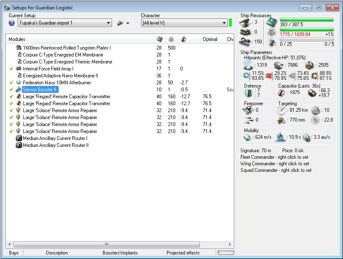Click the Corpum C-Type EM Membrane icon
The height and width of the screenshot is (259, 343).
(19, 54)
